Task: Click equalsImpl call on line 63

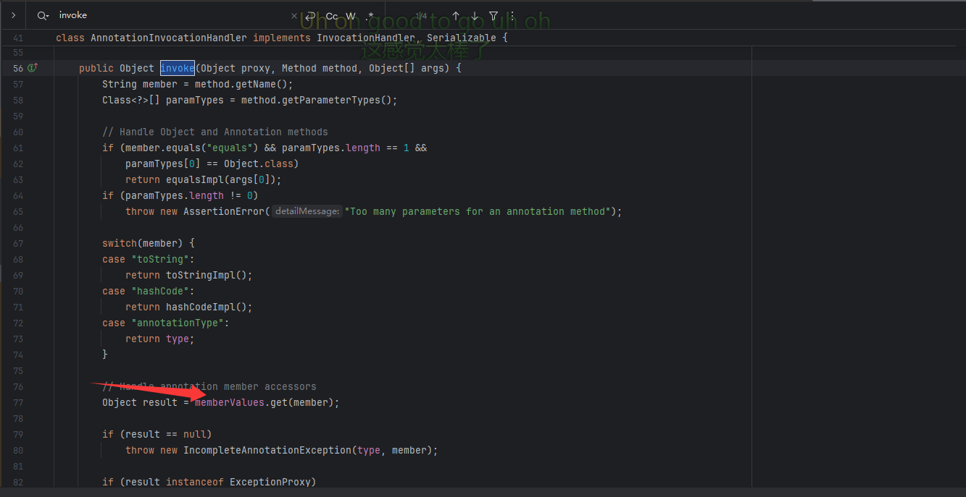Action: coord(195,179)
